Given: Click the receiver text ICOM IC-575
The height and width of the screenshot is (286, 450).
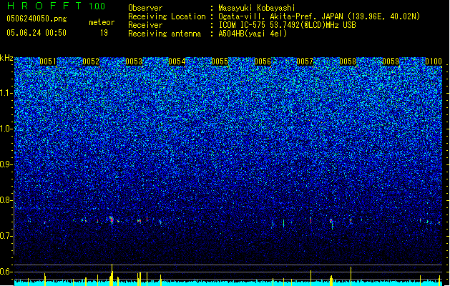Looking at the screenshot, I should coord(243,25).
